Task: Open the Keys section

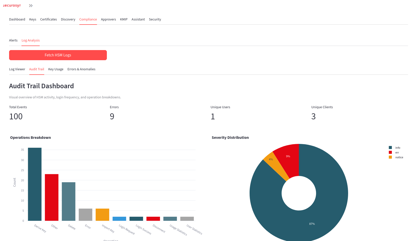Action: 32,19
